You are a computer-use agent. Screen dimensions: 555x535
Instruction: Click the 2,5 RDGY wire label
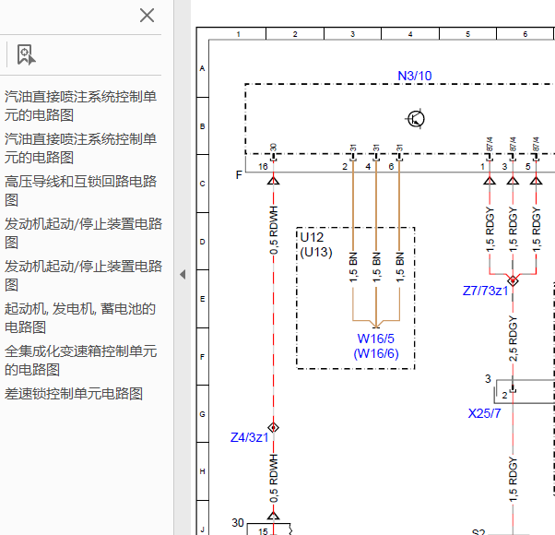coord(513,339)
